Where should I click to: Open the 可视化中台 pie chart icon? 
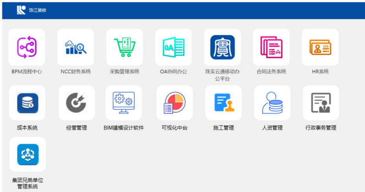pos(174,103)
